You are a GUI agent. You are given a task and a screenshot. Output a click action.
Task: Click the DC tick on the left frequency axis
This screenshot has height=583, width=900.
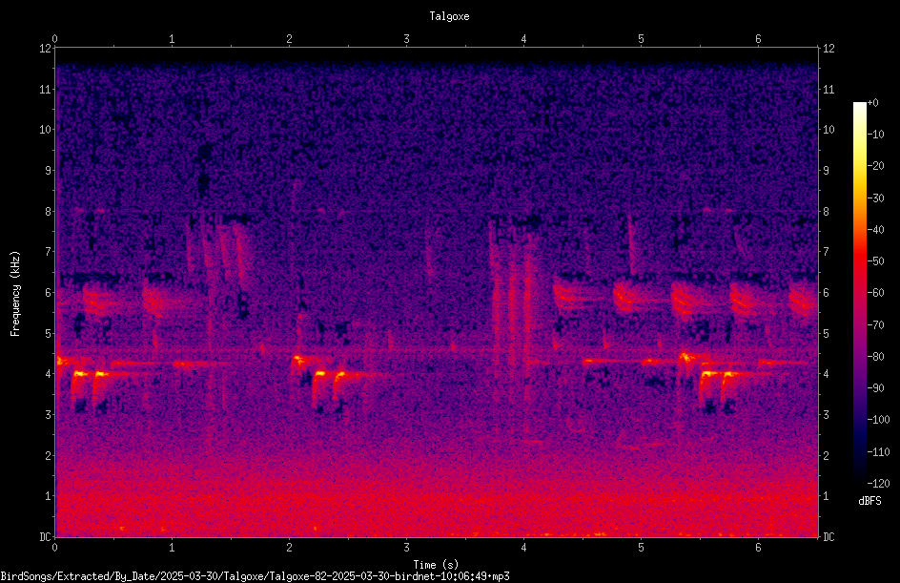pyautogui.click(x=45, y=537)
